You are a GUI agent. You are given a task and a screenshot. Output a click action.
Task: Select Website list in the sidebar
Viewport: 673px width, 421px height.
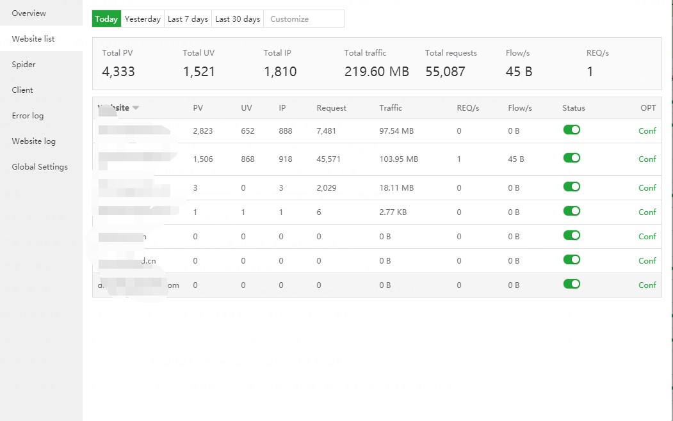[x=41, y=38]
